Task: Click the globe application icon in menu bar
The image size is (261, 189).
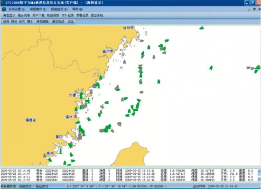Action: 4,9
